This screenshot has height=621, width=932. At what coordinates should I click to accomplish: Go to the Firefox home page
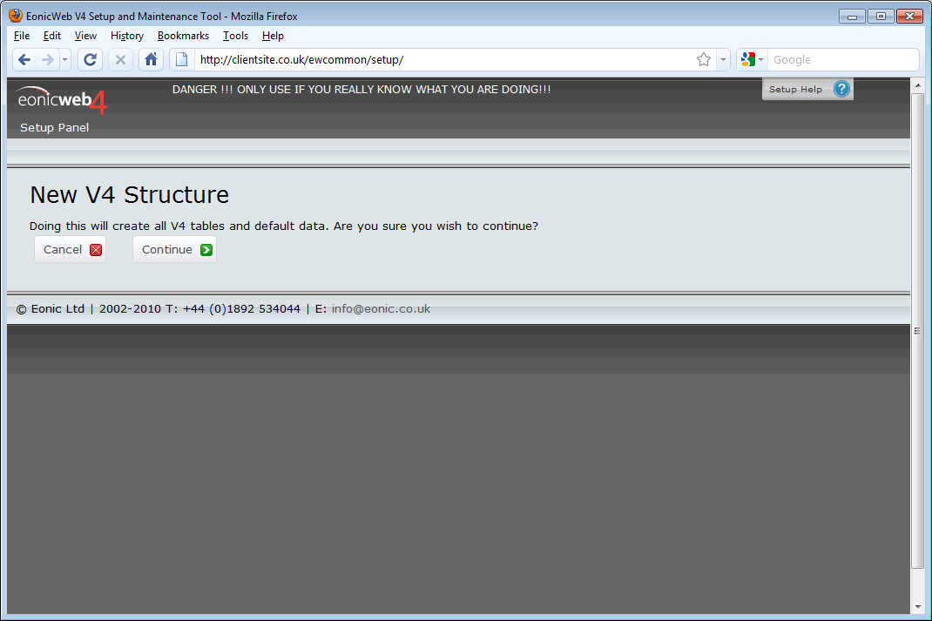coord(151,59)
